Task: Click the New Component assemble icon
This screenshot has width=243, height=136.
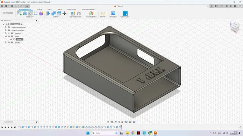Action: 73,14
